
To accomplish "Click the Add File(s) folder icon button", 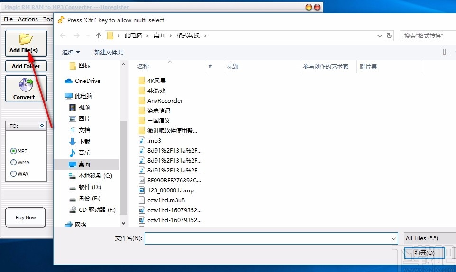I will coord(26,43).
